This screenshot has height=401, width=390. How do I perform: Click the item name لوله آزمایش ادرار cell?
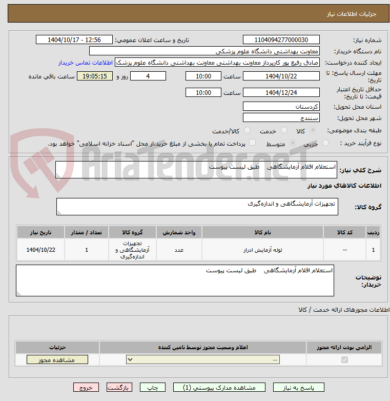(262, 250)
